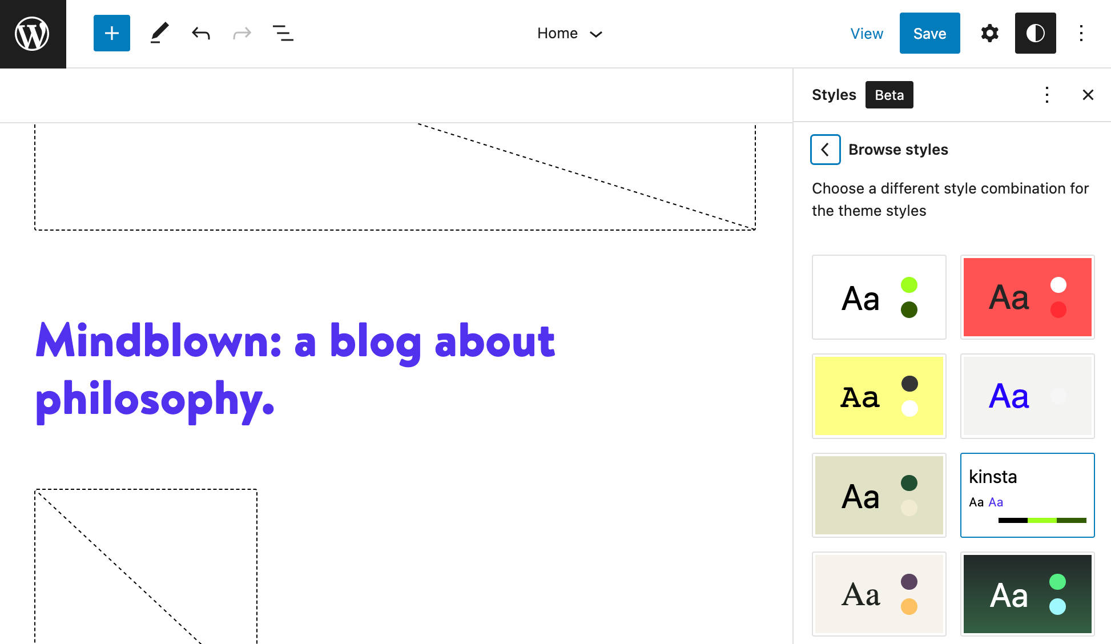Click the Redo arrow

click(242, 33)
